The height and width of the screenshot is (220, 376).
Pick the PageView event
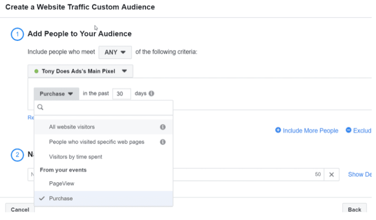[62, 183]
